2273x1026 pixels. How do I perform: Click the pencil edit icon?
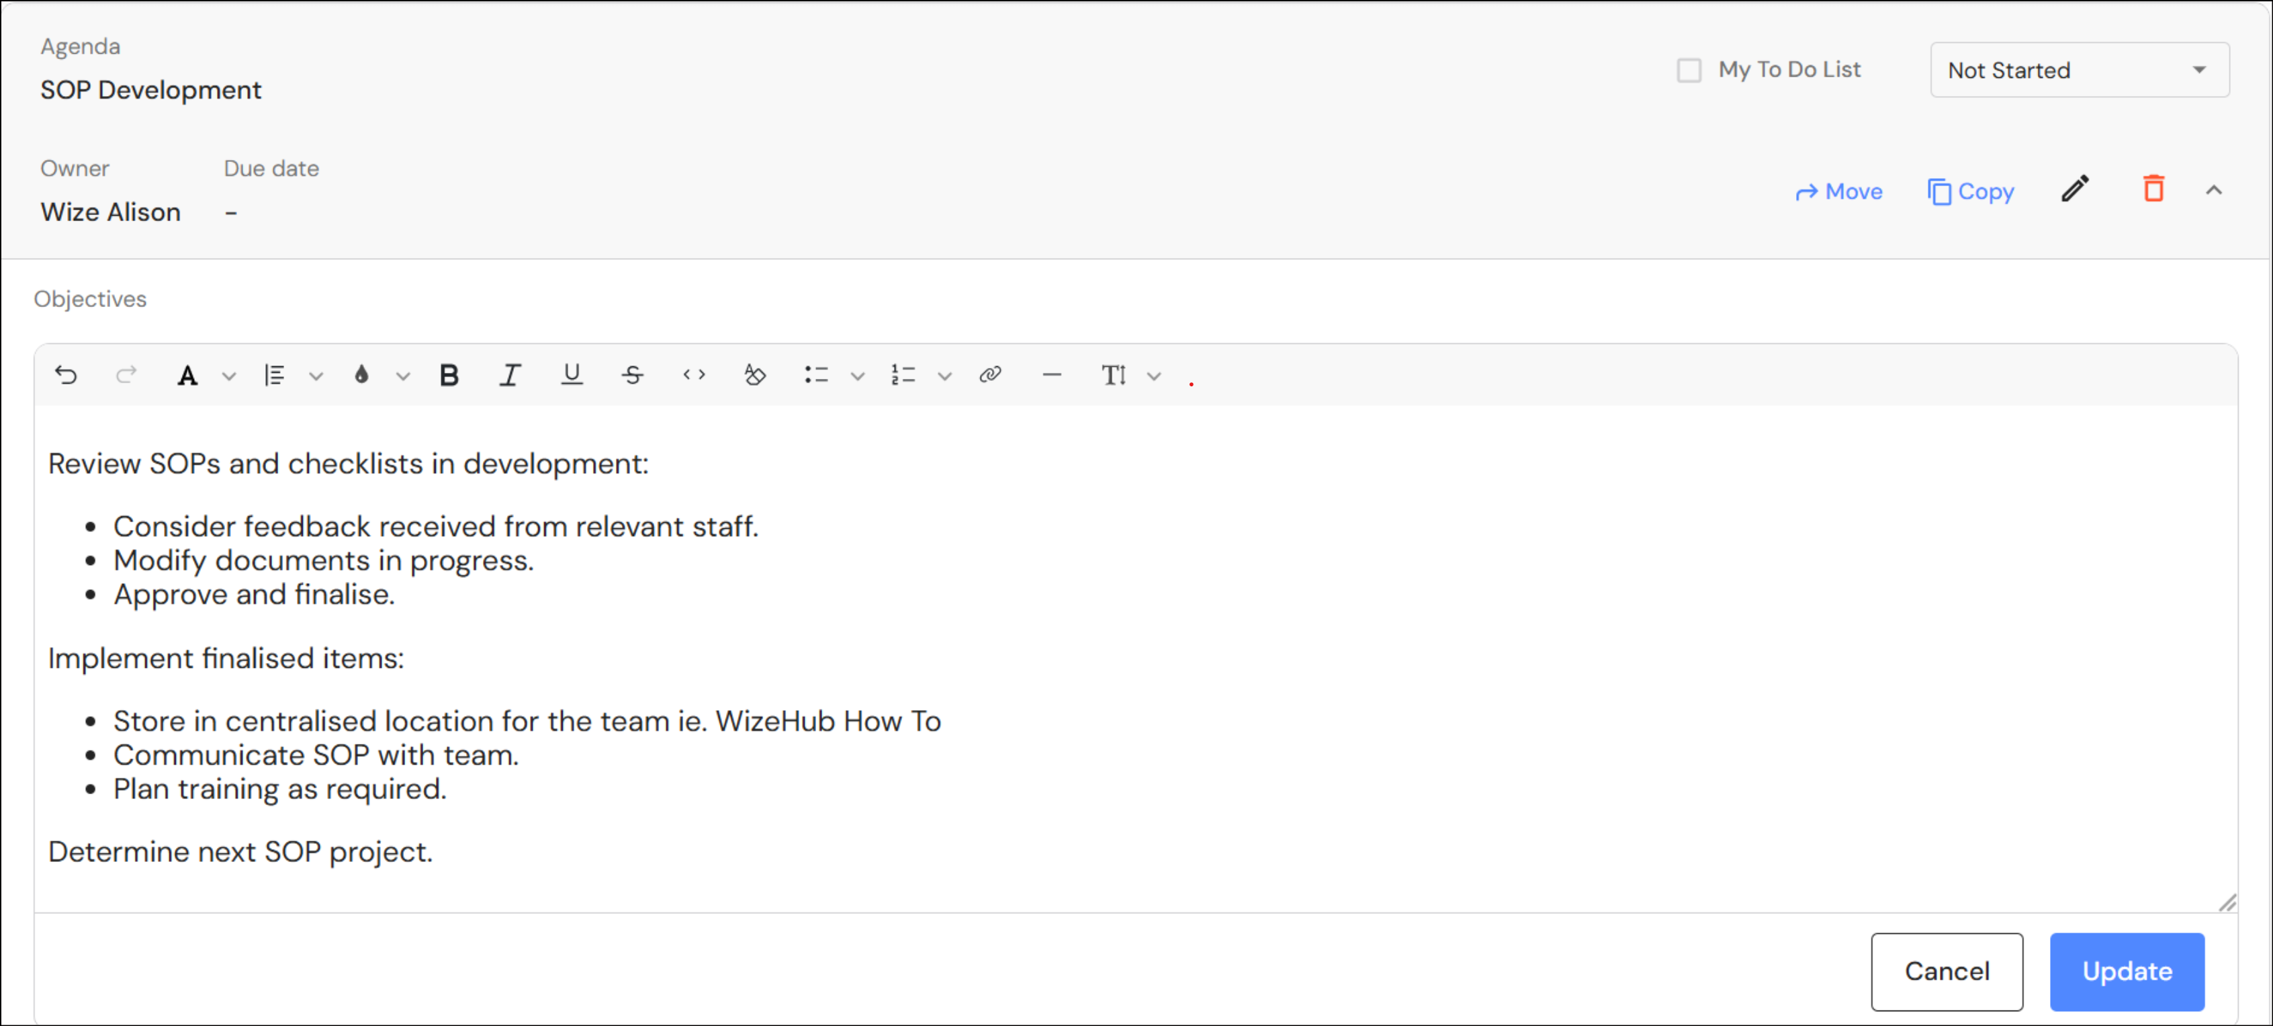2074,189
